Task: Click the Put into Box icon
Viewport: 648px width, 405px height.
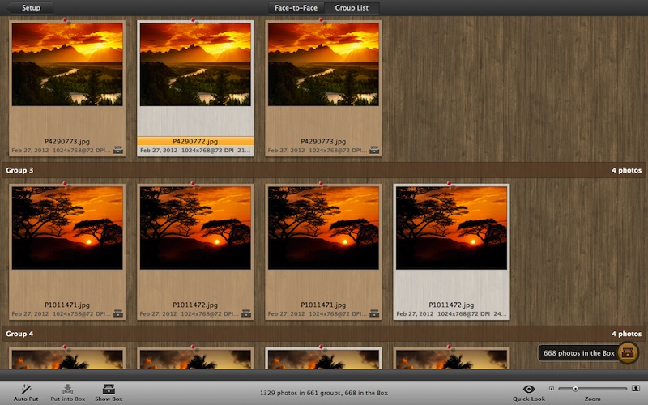Action: coord(67,389)
